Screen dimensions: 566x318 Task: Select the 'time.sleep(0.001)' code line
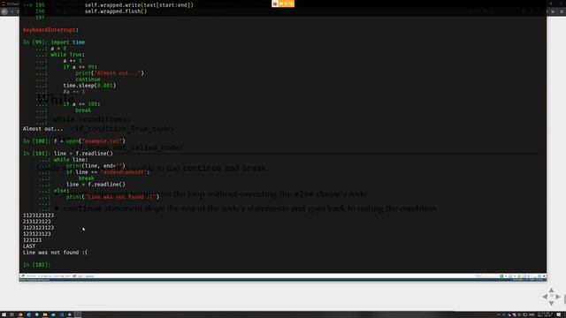click(x=89, y=86)
